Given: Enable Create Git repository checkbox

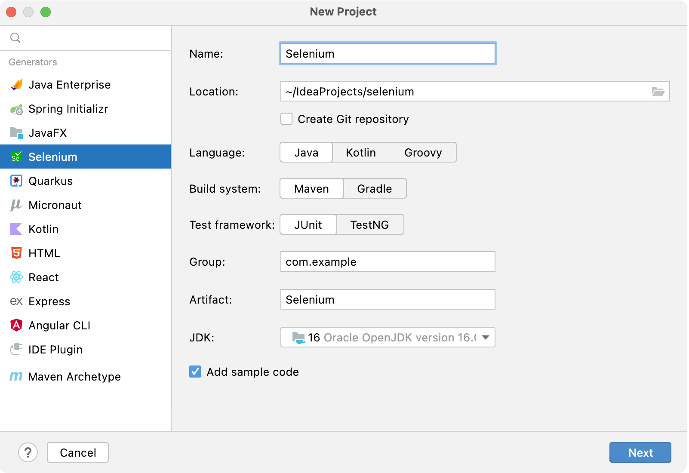Looking at the screenshot, I should pyautogui.click(x=286, y=119).
